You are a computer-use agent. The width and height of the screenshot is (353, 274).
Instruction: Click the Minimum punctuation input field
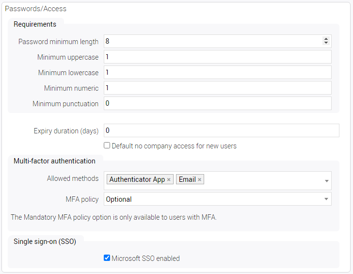tap(218, 104)
